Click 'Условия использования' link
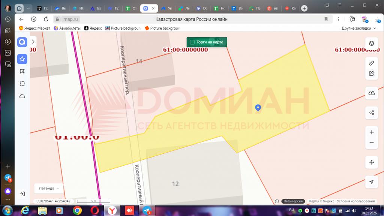This screenshot has height=216, width=384. tap(355, 201)
